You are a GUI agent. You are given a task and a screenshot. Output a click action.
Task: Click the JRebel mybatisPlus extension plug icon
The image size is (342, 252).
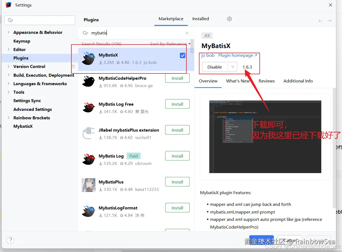pos(89,133)
